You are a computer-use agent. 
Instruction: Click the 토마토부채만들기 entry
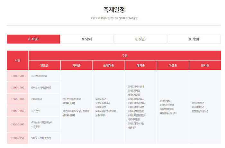tap(136, 111)
